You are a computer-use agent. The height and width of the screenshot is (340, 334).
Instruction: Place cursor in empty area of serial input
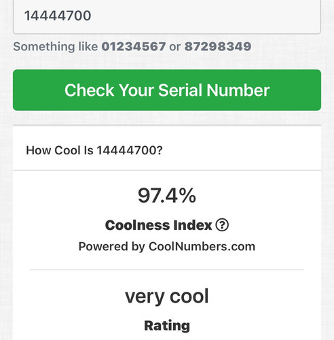(204, 16)
